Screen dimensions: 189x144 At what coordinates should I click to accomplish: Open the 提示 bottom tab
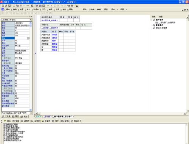[x=8, y=121]
